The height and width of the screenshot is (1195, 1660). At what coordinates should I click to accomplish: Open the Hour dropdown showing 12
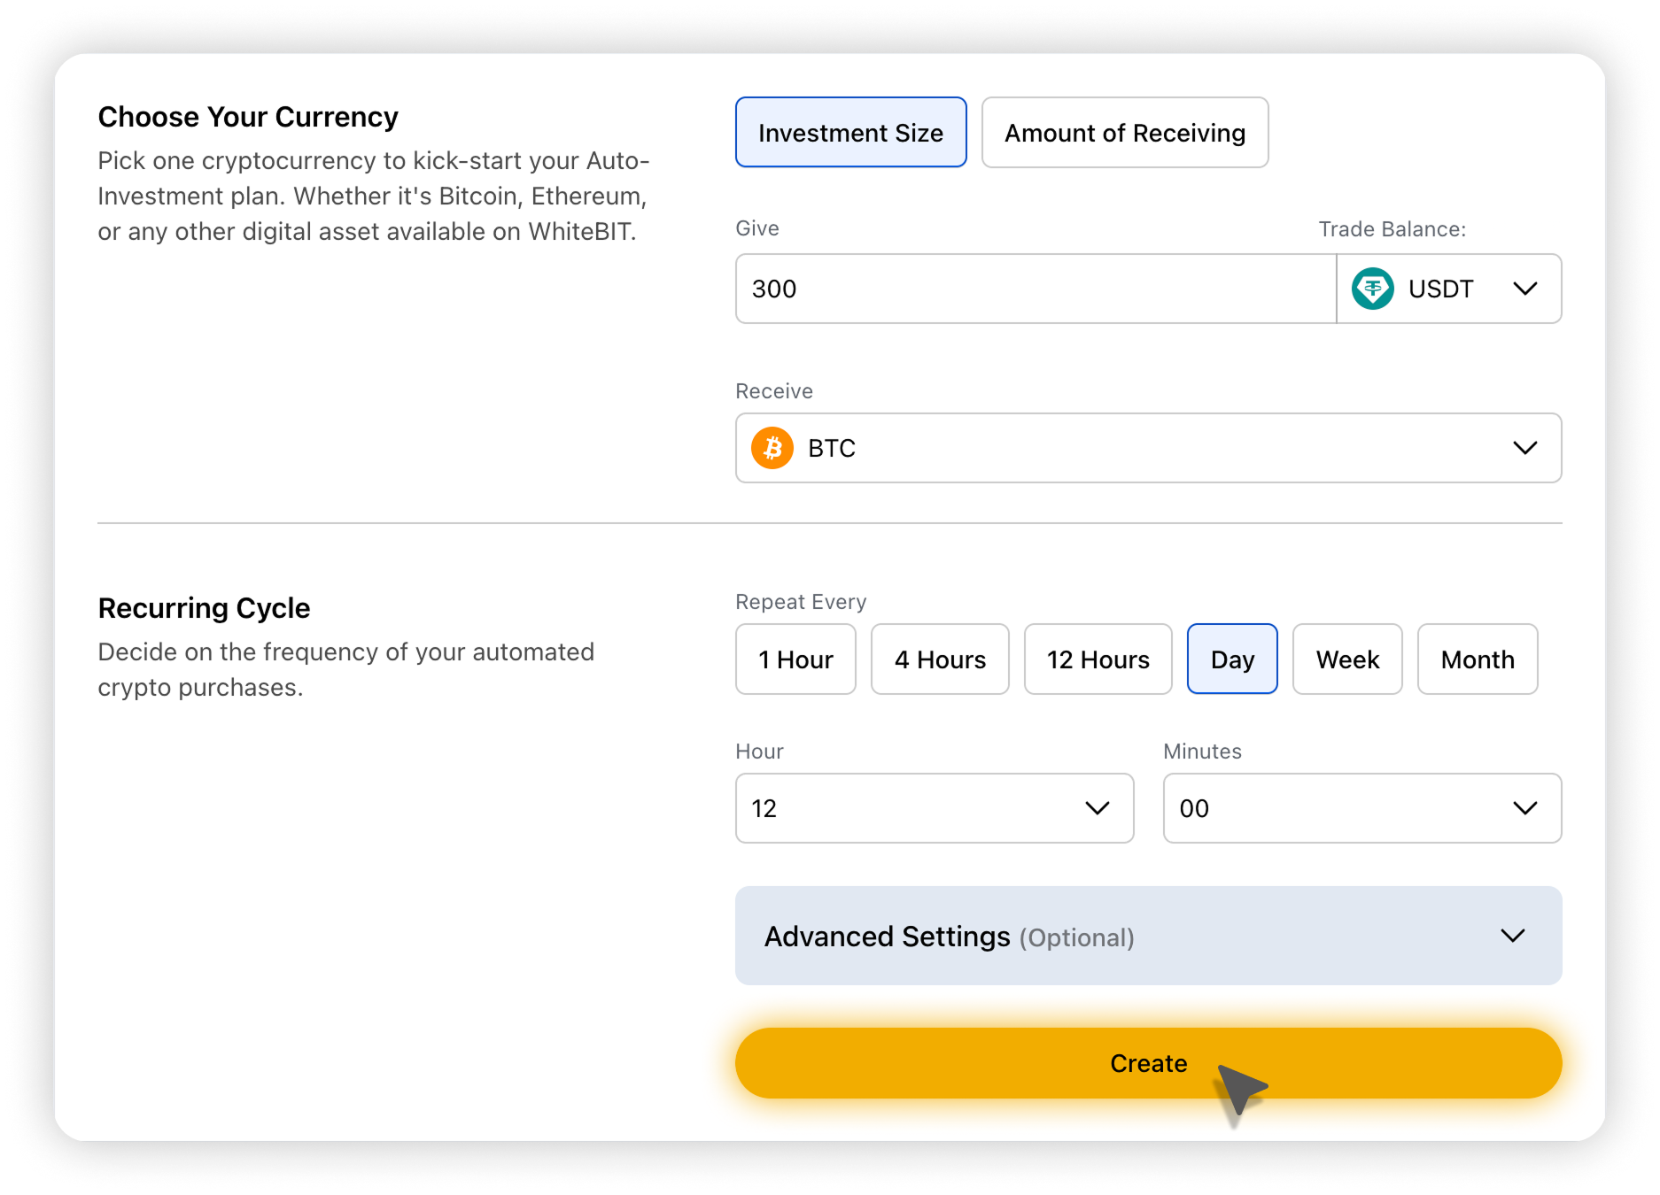coord(934,808)
